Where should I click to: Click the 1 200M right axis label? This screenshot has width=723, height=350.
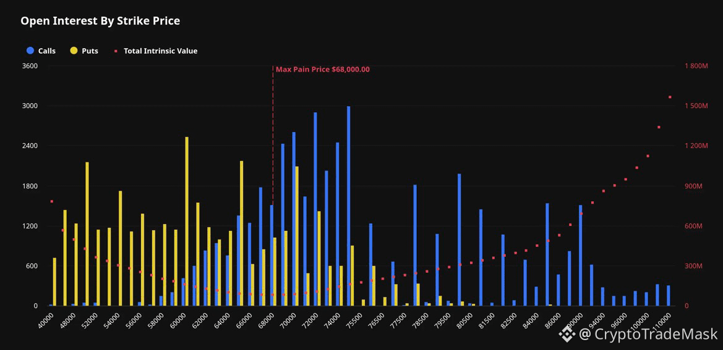pos(696,146)
